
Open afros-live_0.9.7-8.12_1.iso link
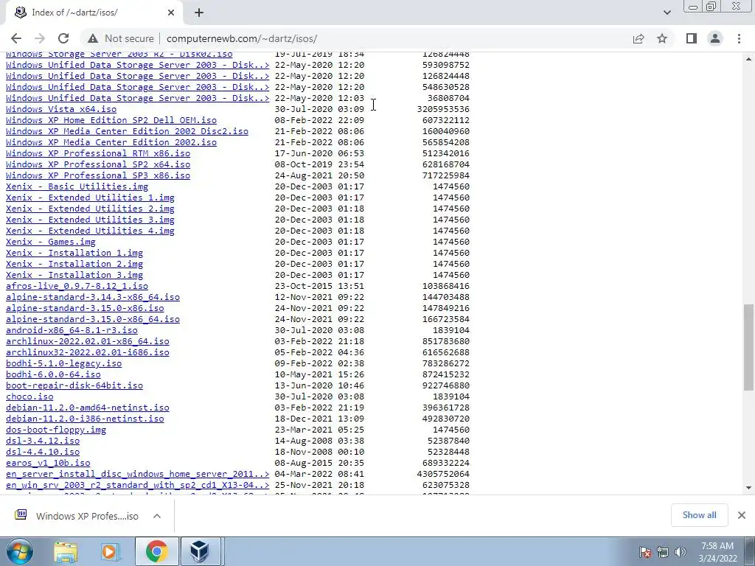pos(77,287)
